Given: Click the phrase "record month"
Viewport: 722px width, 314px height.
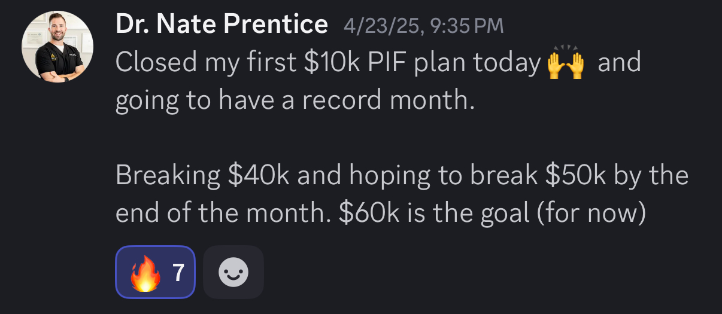Looking at the screenshot, I should pos(388,100).
